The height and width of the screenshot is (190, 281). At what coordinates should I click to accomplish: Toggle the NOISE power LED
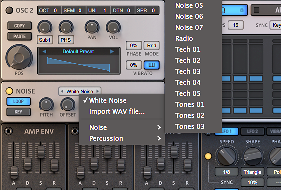click(x=9, y=91)
